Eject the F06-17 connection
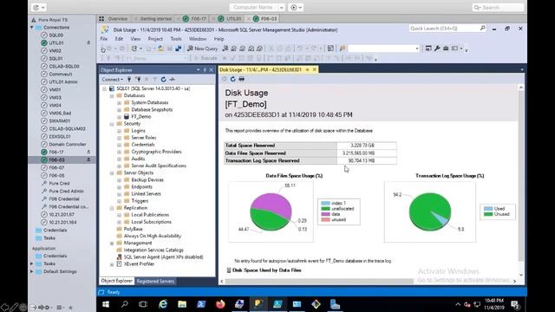The image size is (555, 312). 88,152
